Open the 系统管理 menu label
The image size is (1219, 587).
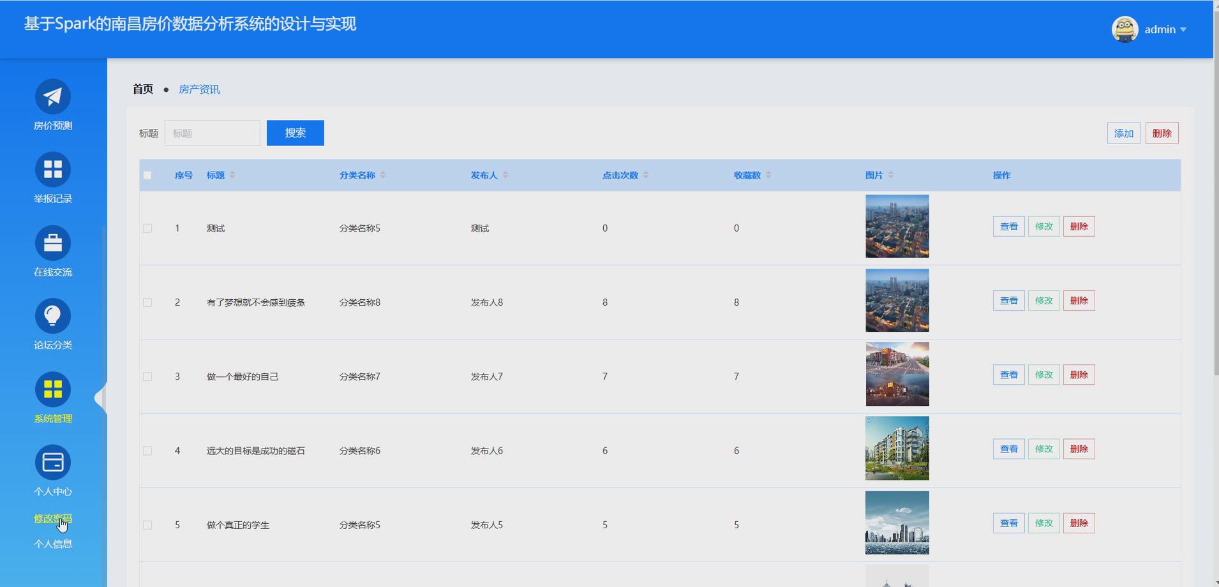53,419
